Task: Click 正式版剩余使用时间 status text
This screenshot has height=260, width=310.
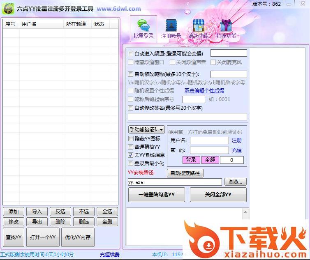Action: 37,255
